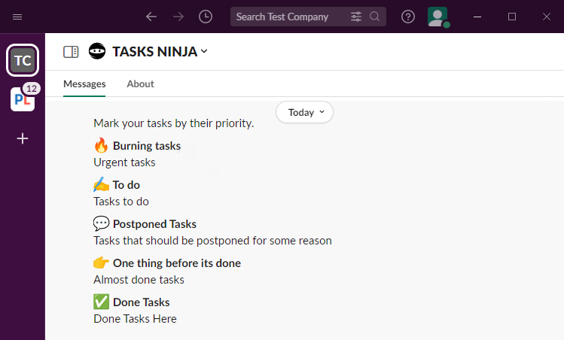
Task: Click the search magnifier icon
Action: click(x=375, y=17)
